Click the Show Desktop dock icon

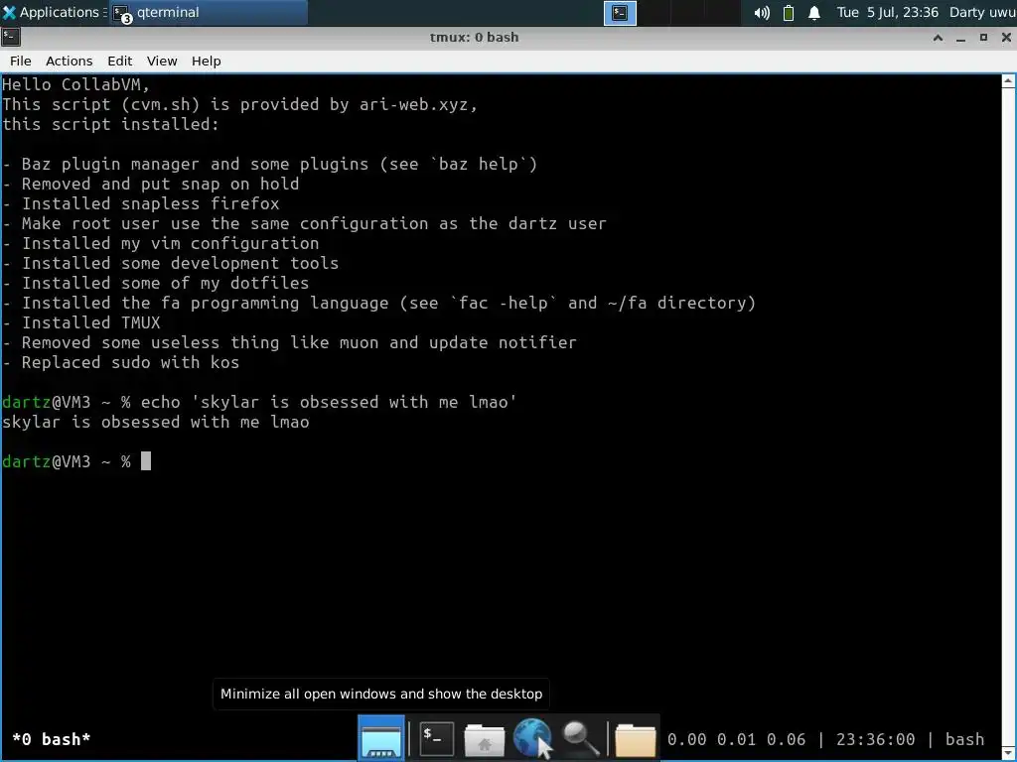pos(381,738)
